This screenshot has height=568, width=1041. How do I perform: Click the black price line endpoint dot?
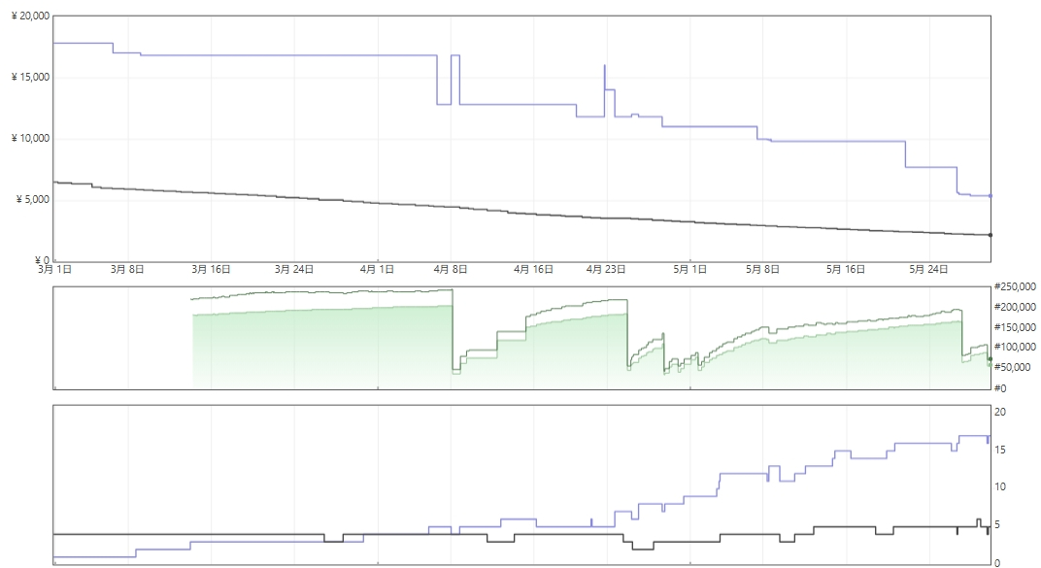pyautogui.click(x=991, y=235)
